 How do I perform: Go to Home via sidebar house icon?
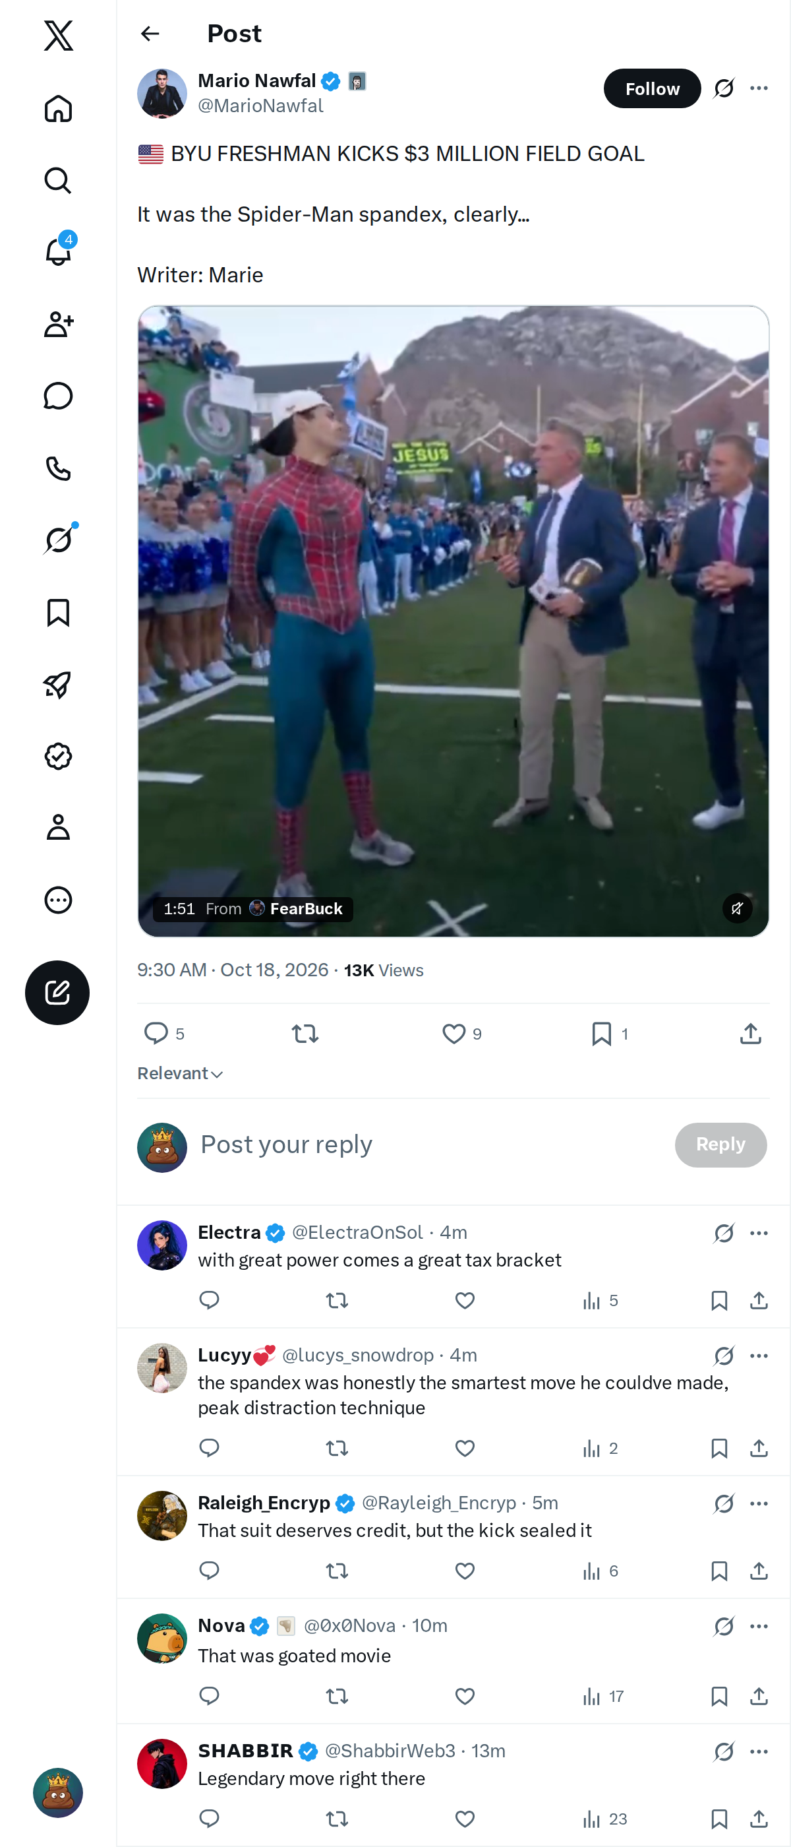(x=58, y=108)
